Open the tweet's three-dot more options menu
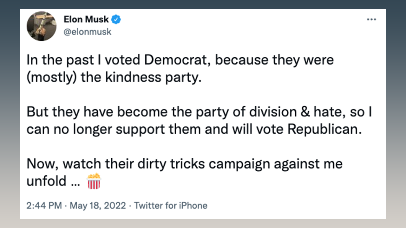The width and height of the screenshot is (406, 228). click(x=371, y=19)
